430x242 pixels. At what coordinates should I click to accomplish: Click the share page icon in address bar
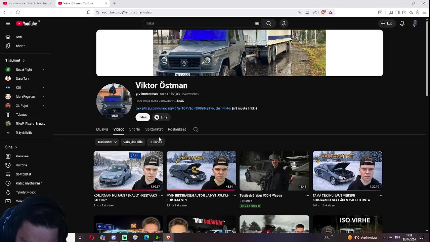315,12
